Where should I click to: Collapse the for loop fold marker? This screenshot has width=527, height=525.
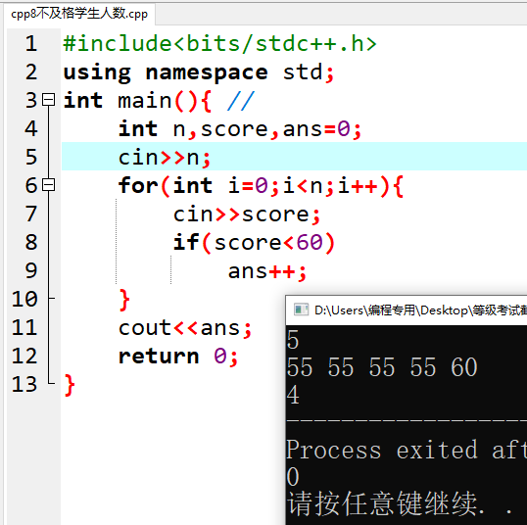pos(49,185)
